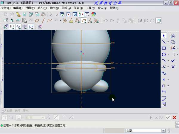Quit sketch with blue X icon
Image resolution: width=179 pixels, height=134 pixels.
[173, 67]
